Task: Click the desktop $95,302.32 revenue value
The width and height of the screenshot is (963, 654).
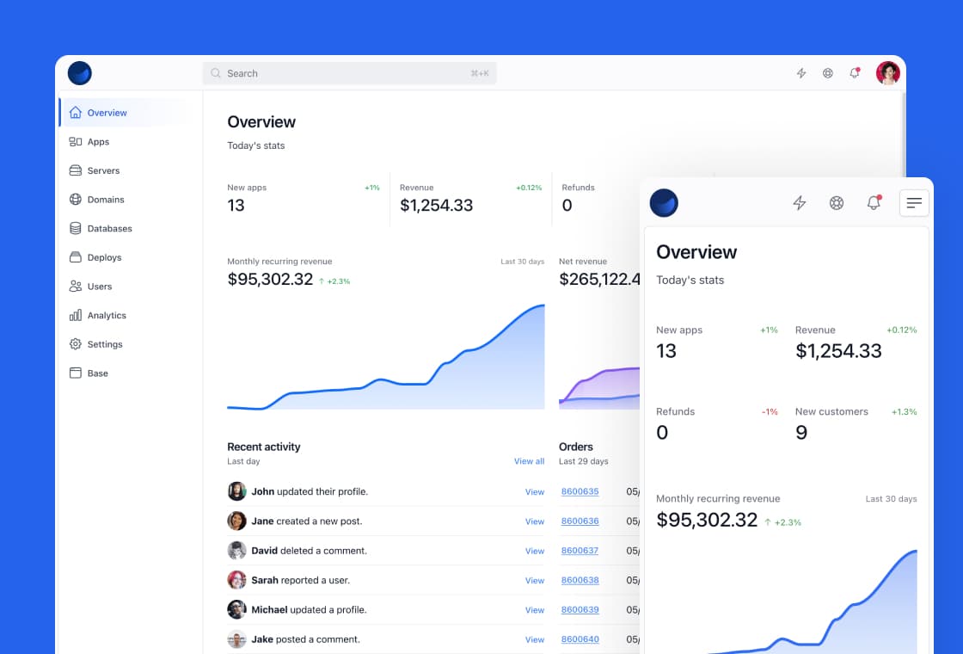Action: (270, 279)
